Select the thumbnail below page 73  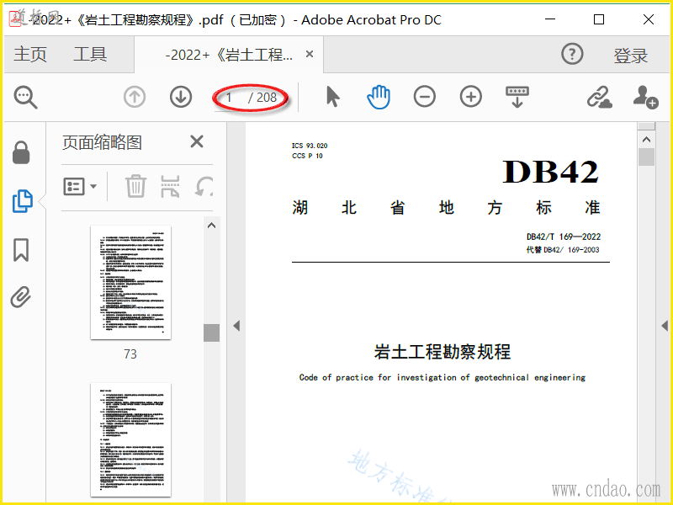point(130,439)
